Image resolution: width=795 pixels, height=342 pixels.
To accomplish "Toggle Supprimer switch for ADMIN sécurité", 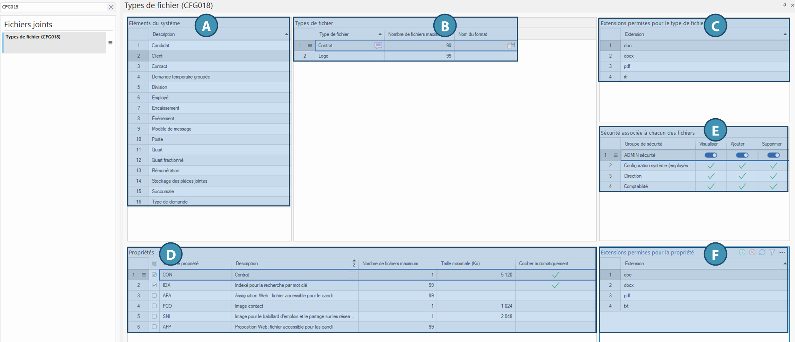I will point(773,155).
